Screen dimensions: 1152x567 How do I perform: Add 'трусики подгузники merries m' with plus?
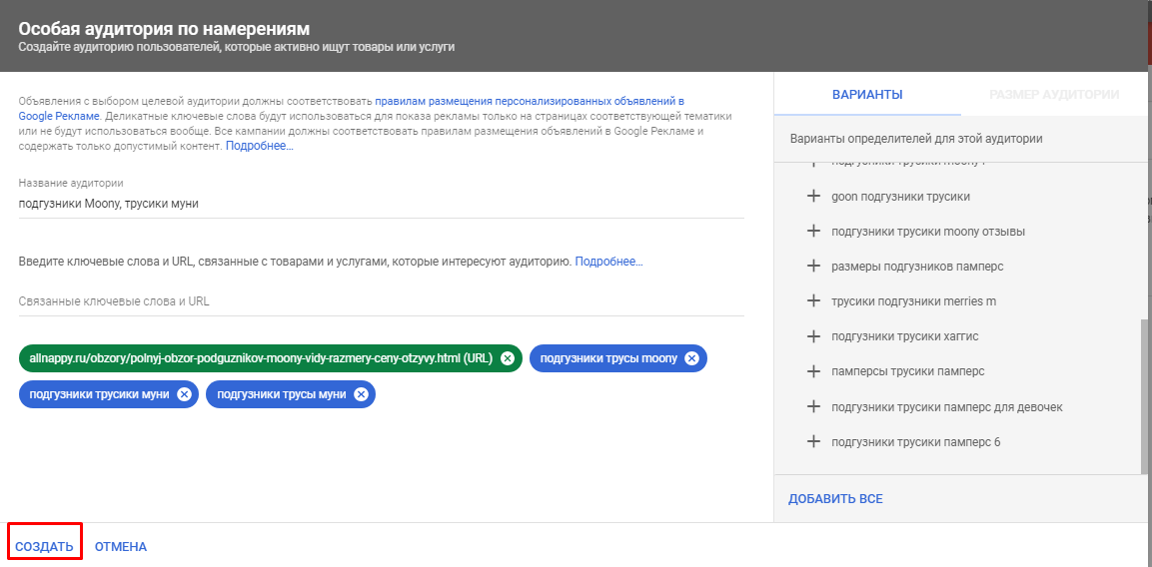click(x=813, y=301)
